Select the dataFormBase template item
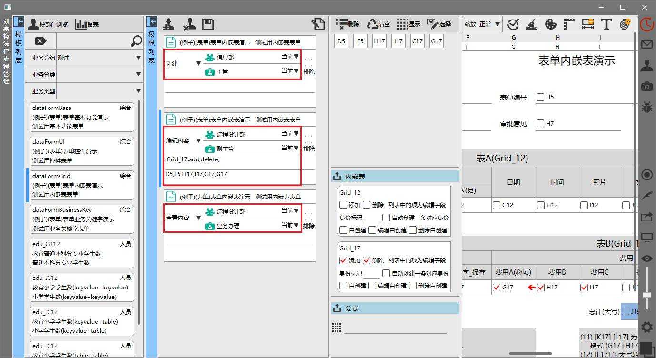The width and height of the screenshot is (656, 358). (81, 117)
